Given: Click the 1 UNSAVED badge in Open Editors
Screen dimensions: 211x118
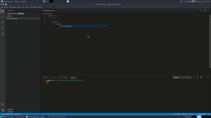Looking at the screenshot, I should coord(20,14).
